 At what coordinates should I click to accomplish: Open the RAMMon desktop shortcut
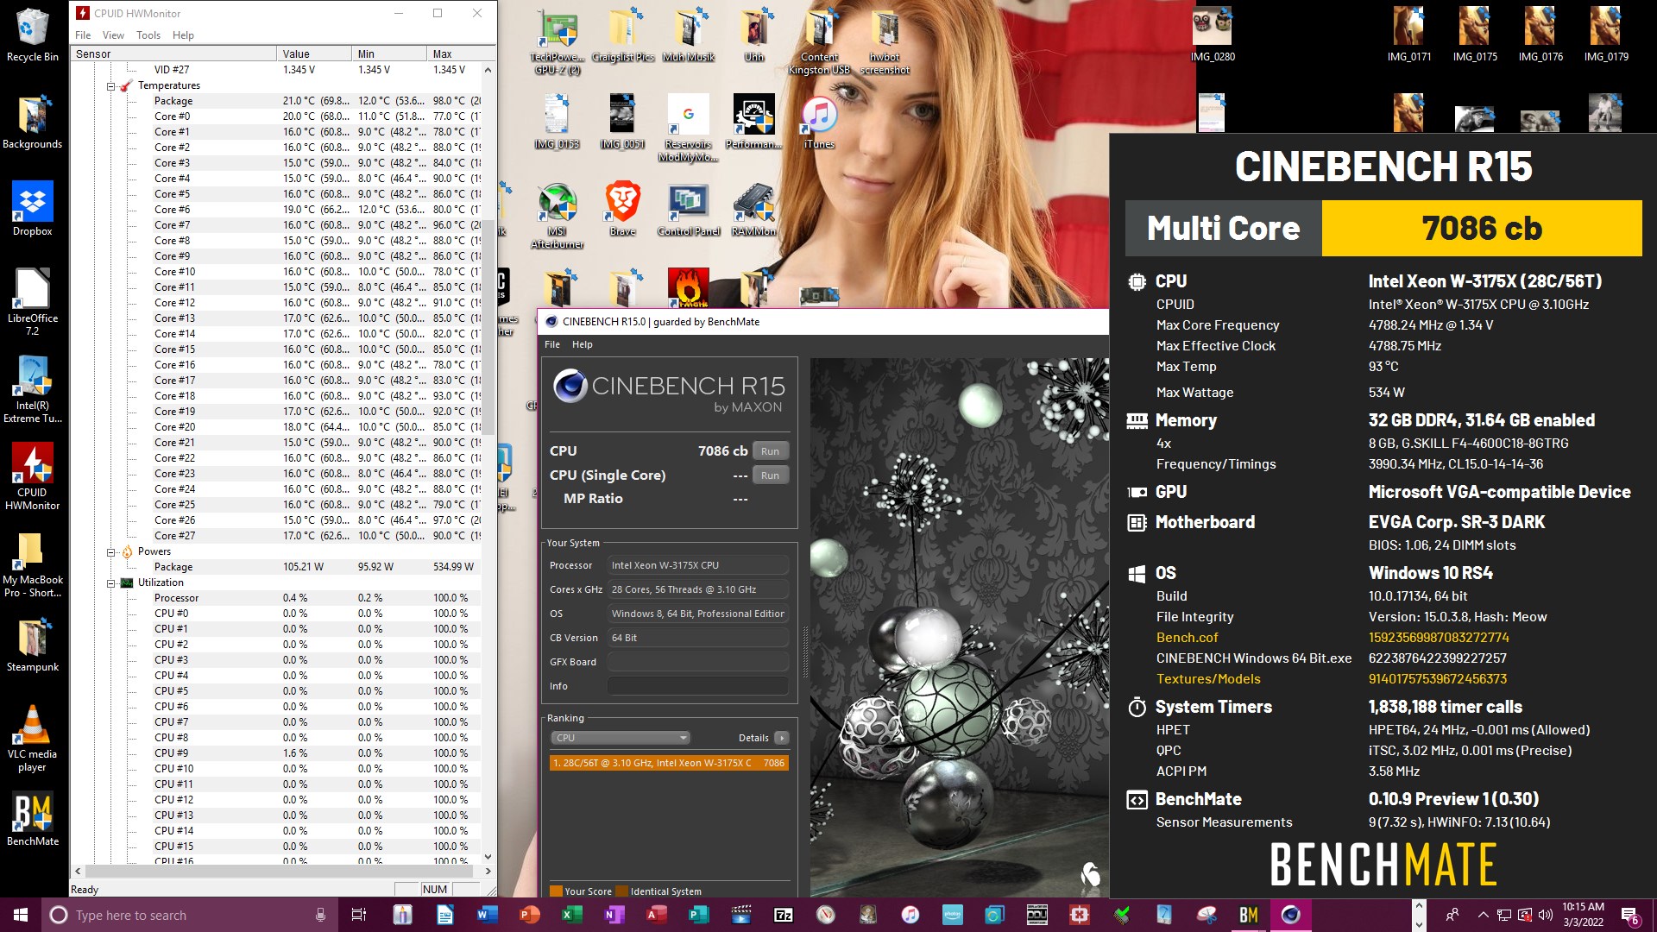tap(753, 208)
